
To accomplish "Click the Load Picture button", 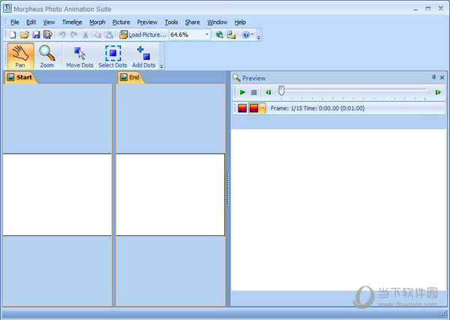I will tap(143, 35).
